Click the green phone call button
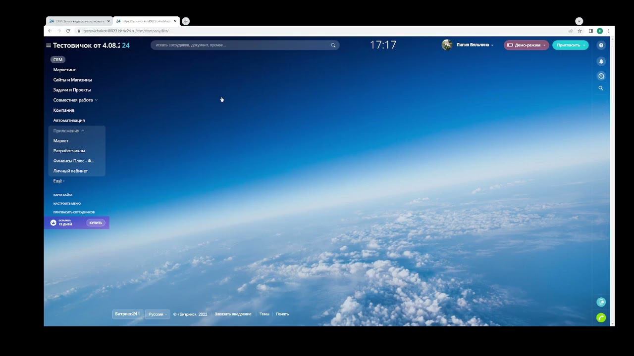This screenshot has width=634, height=356. coord(601,318)
